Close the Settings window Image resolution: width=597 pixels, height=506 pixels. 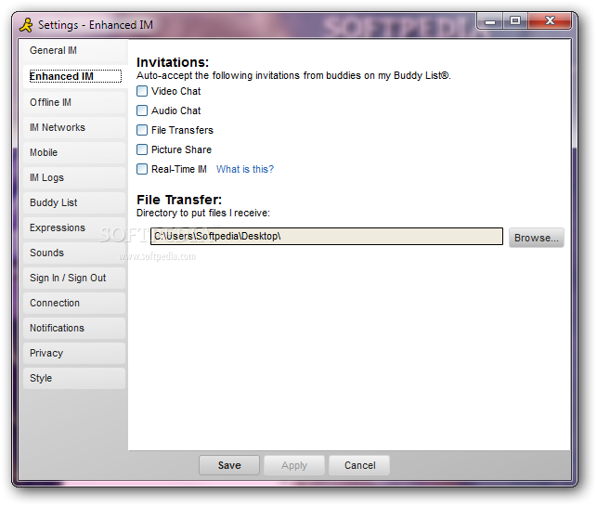click(x=550, y=21)
